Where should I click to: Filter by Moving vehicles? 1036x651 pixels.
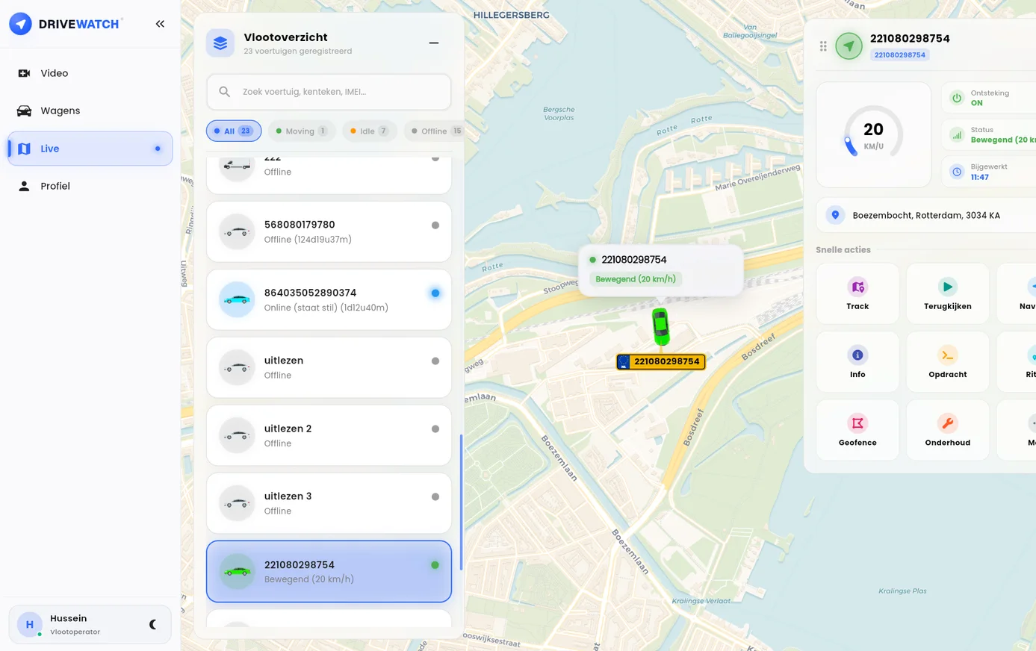pos(302,131)
